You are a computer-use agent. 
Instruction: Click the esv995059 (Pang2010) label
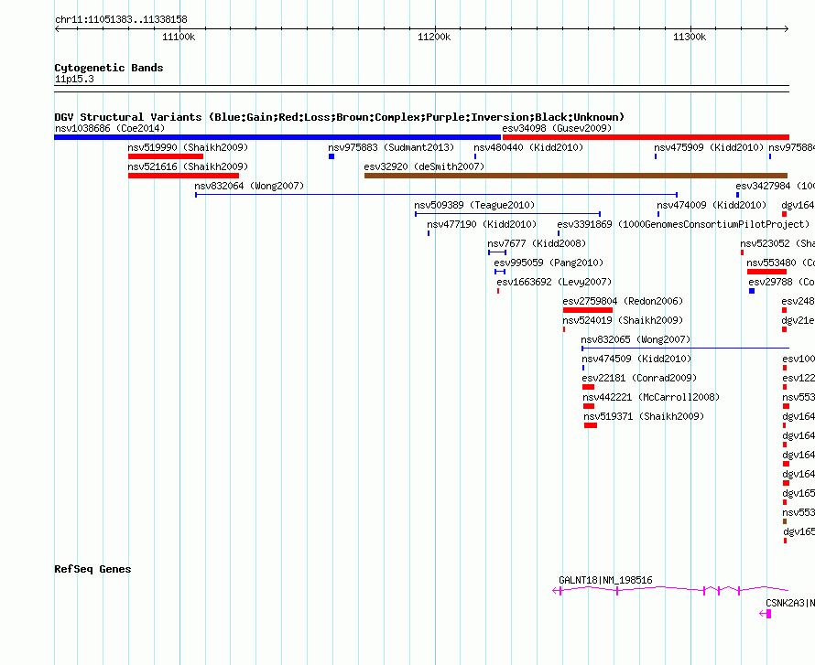point(549,263)
